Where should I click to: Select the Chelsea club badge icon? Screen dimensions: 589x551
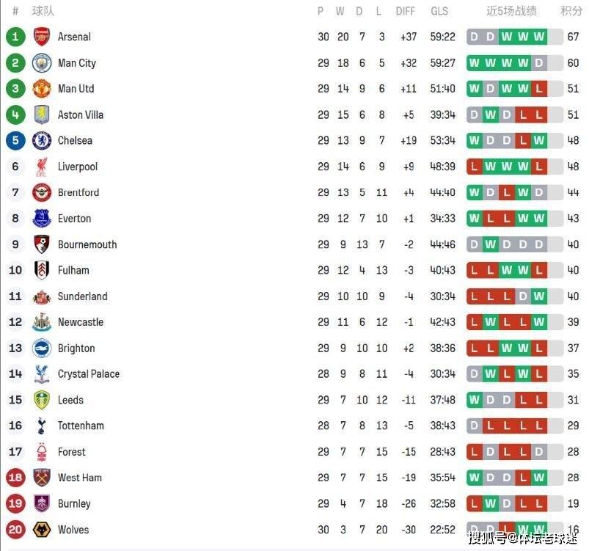point(42,140)
